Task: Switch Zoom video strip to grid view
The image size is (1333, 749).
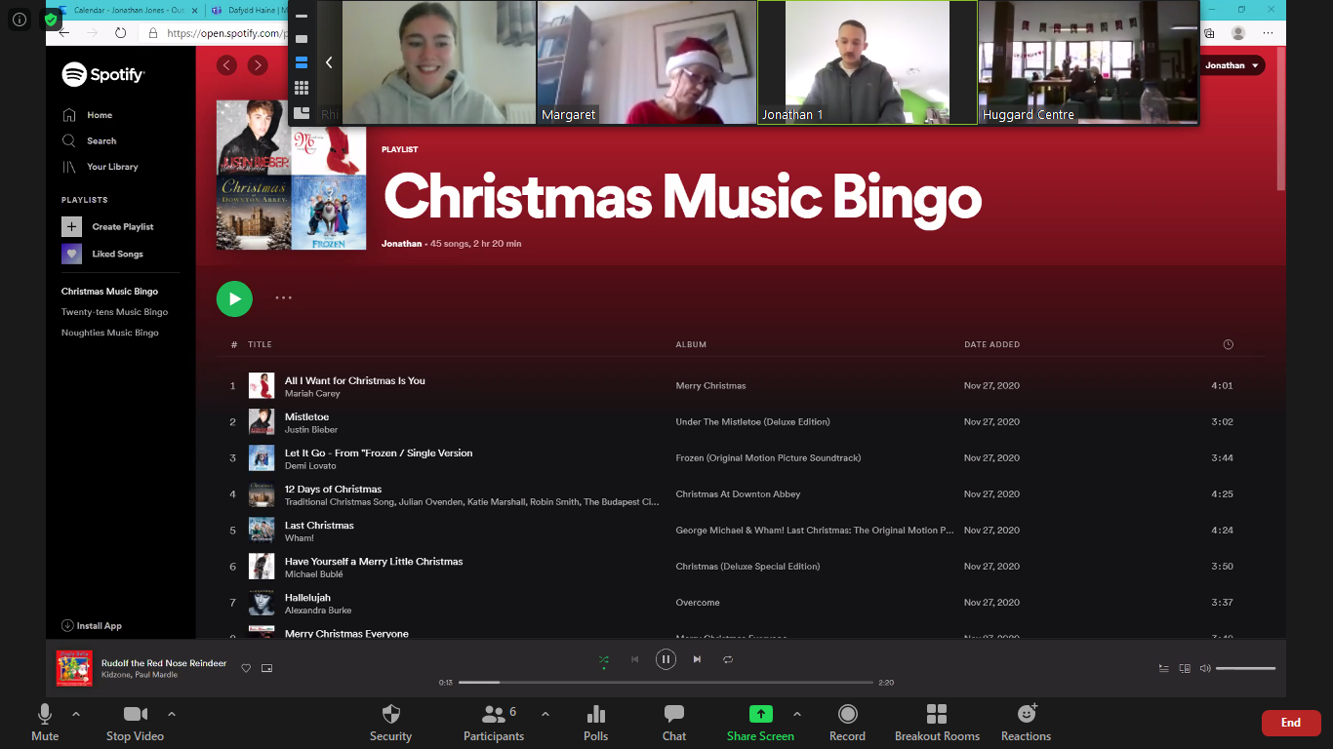Action: [x=302, y=88]
